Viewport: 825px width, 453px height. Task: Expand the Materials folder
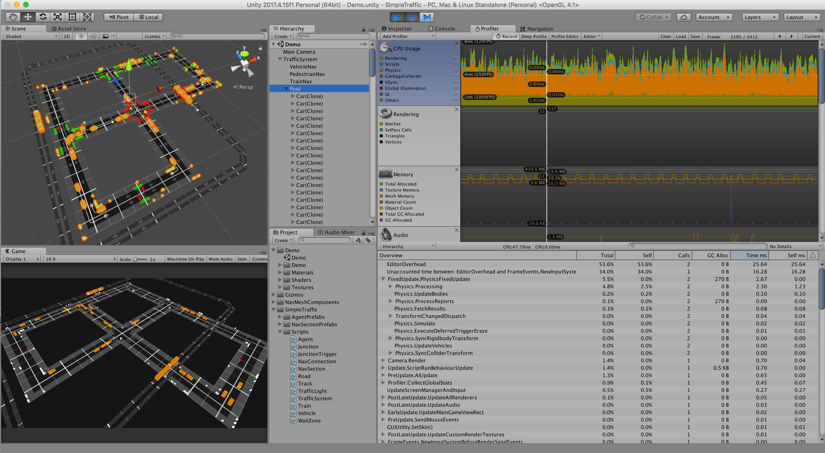pyautogui.click(x=280, y=273)
